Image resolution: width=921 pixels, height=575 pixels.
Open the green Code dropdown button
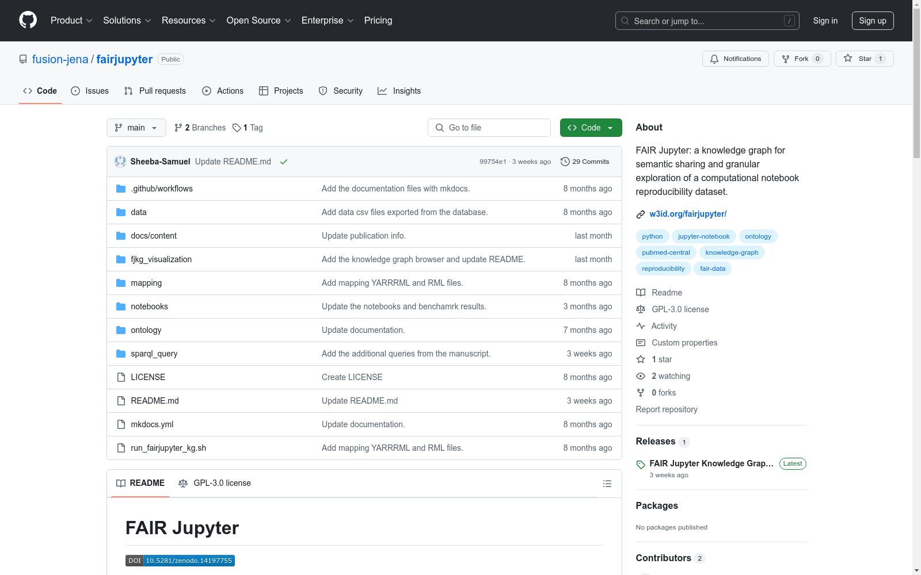[591, 128]
